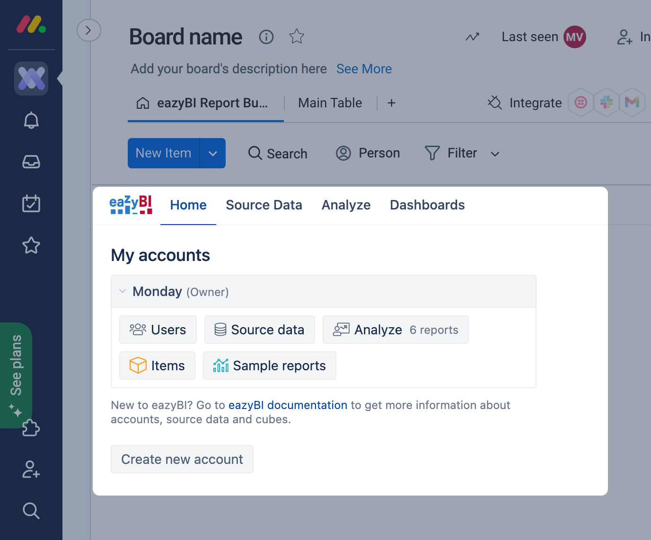651x540 pixels.
Task: Expand Filter options chevron
Action: tap(495, 154)
